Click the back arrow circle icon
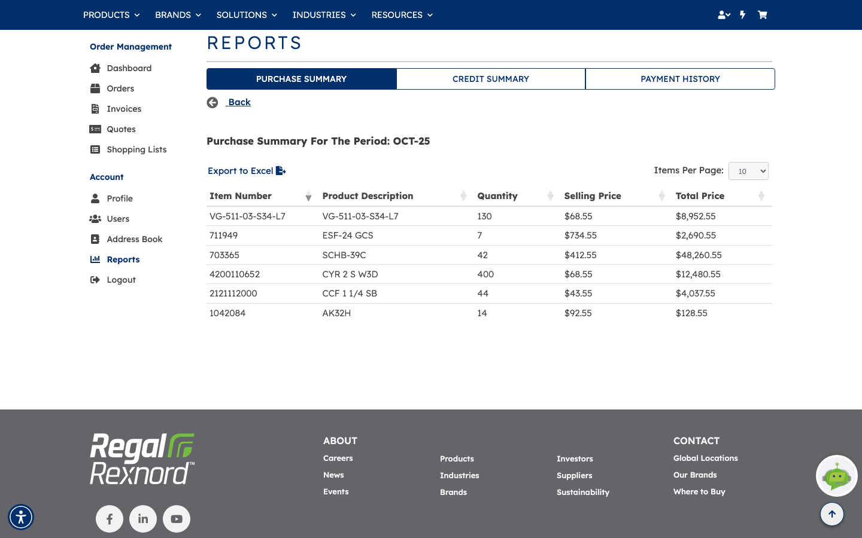Screen dimensions: 862x538 point(213,103)
